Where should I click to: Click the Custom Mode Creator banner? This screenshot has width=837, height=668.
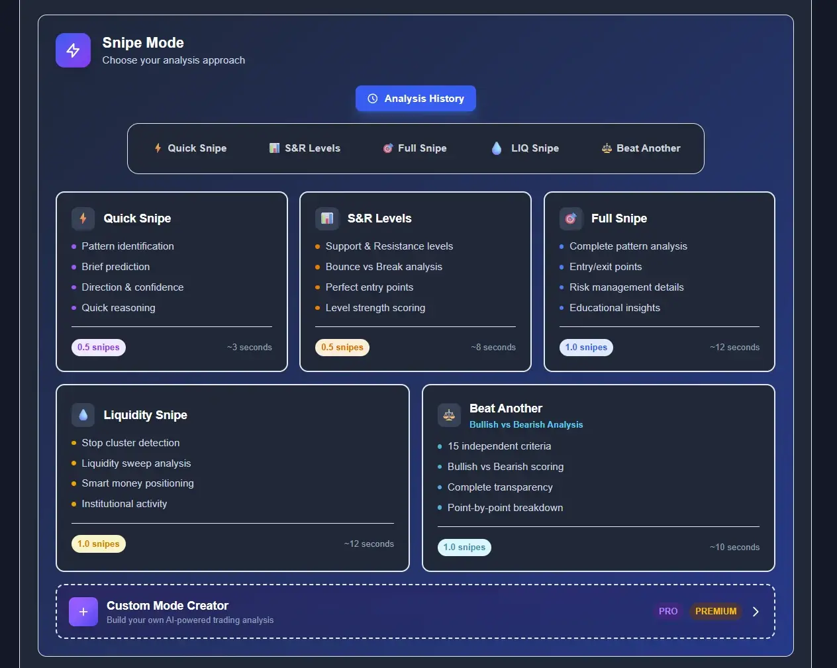click(x=415, y=611)
